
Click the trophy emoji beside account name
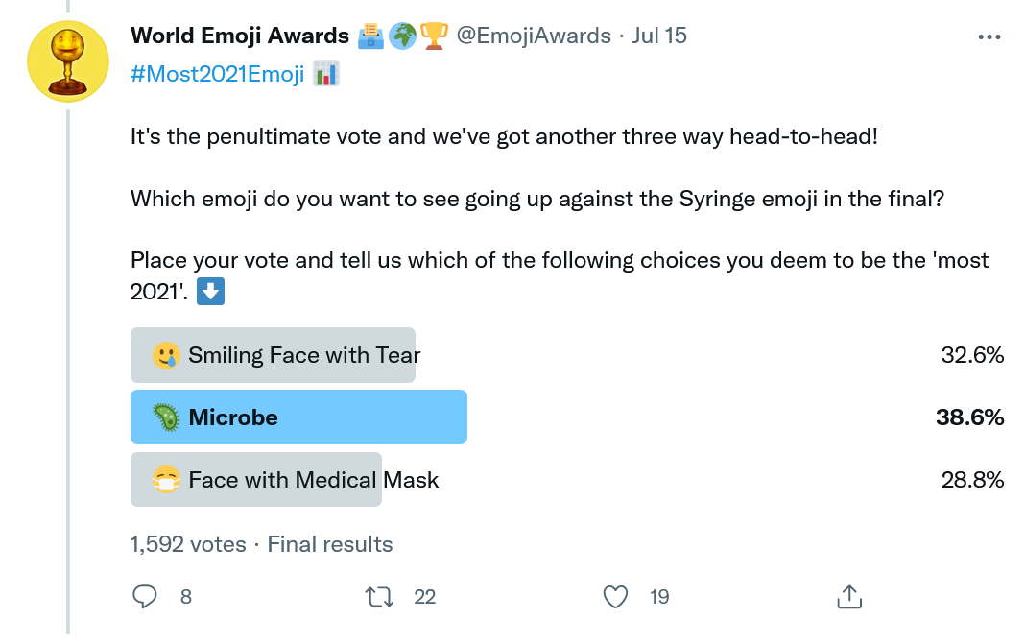[432, 36]
